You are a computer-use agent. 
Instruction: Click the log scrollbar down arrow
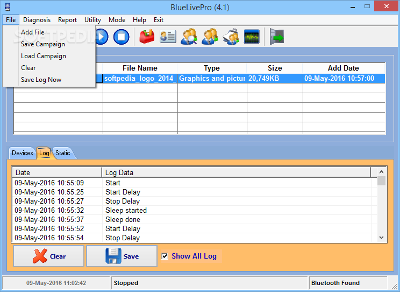[x=381, y=238]
